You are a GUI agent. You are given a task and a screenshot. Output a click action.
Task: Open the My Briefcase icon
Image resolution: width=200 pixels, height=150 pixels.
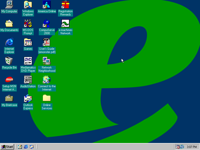(9, 98)
